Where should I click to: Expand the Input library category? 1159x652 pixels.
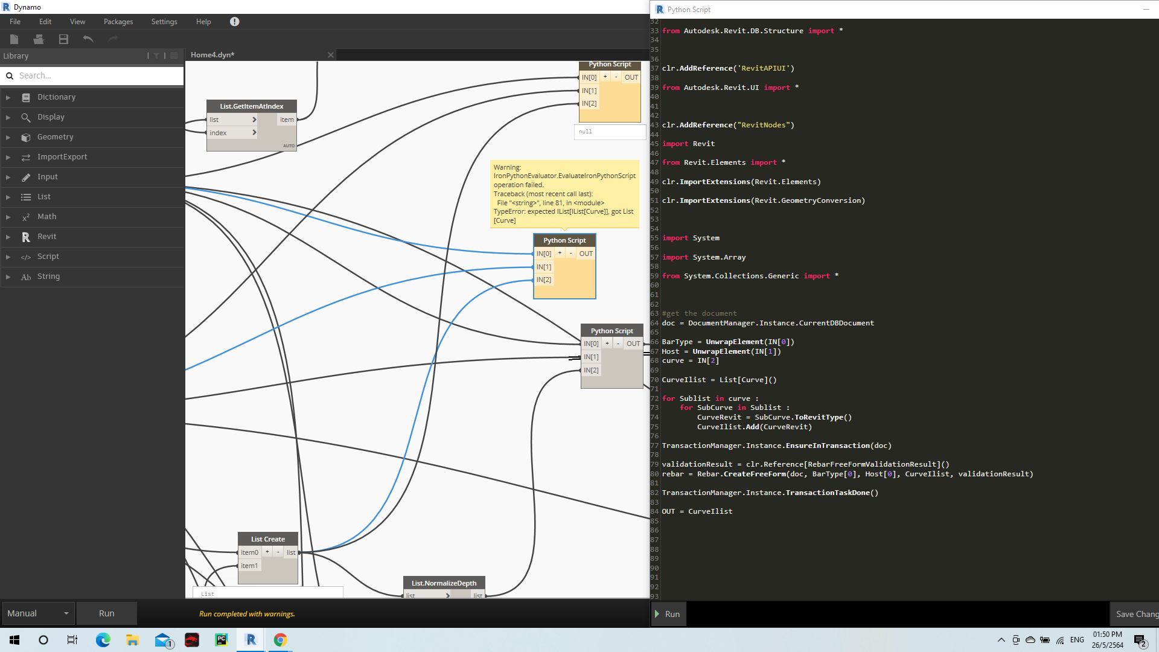pos(8,177)
